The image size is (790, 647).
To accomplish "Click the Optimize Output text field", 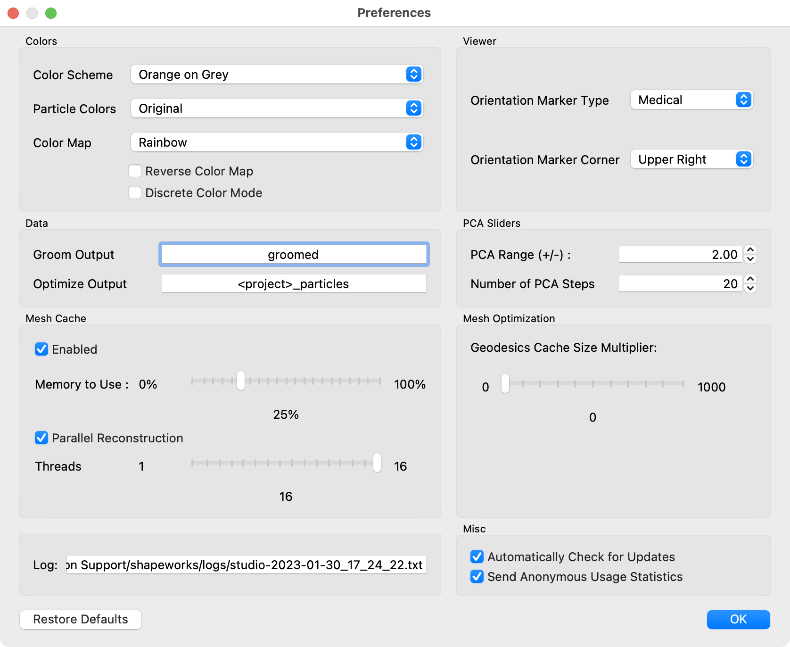I will coord(294,284).
